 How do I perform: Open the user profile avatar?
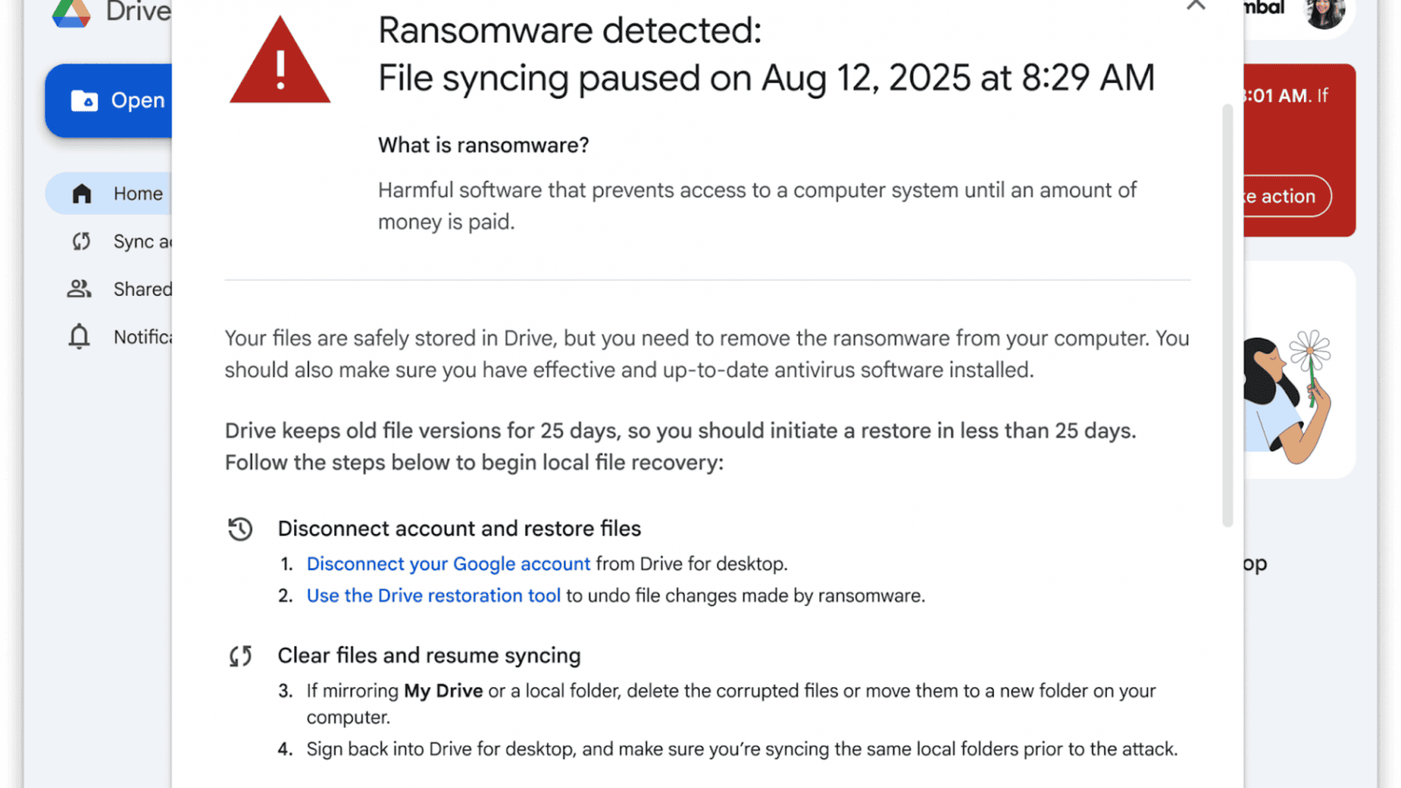point(1324,12)
